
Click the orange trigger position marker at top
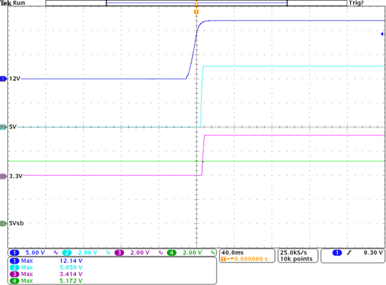click(196, 12)
